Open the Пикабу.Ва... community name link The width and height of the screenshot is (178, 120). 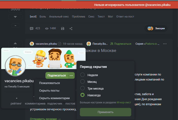(100, 44)
